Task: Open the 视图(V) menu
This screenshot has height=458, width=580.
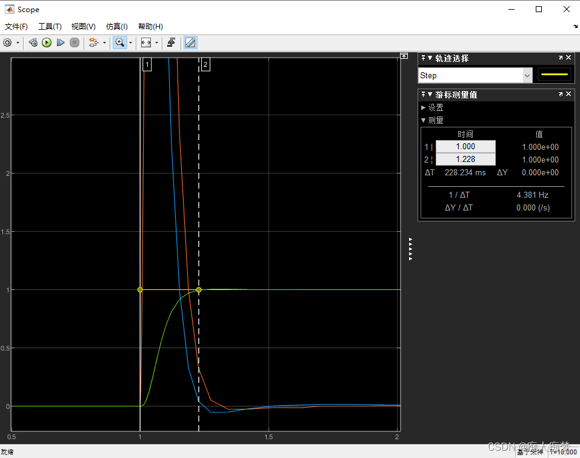Action: point(83,26)
